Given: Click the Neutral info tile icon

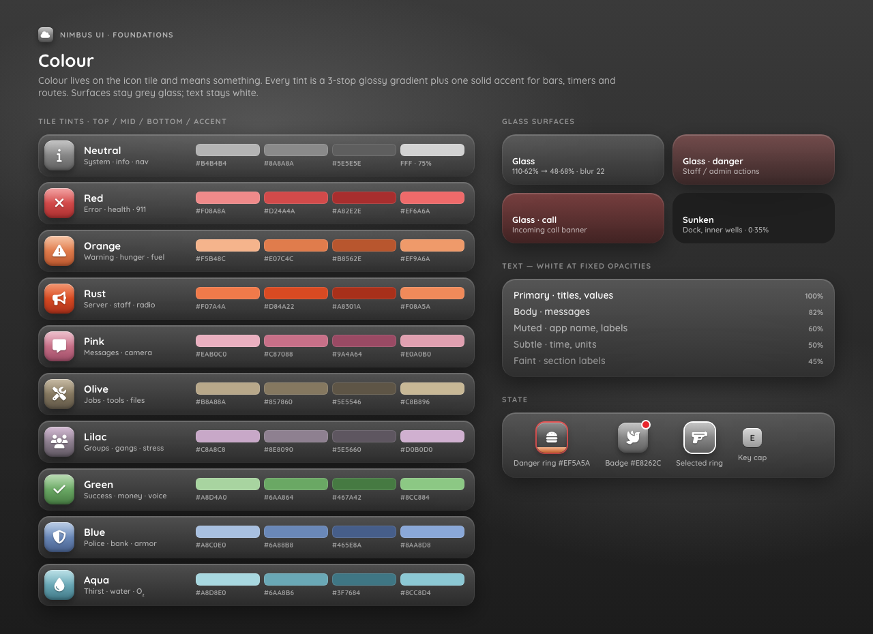Looking at the screenshot, I should [59, 155].
